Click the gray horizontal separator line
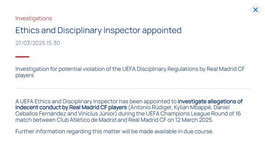Viewport: 265px width, 149px height. [x=133, y=88]
